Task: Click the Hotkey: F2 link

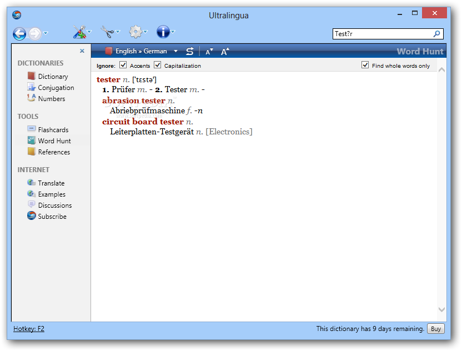Action: pyautogui.click(x=29, y=329)
